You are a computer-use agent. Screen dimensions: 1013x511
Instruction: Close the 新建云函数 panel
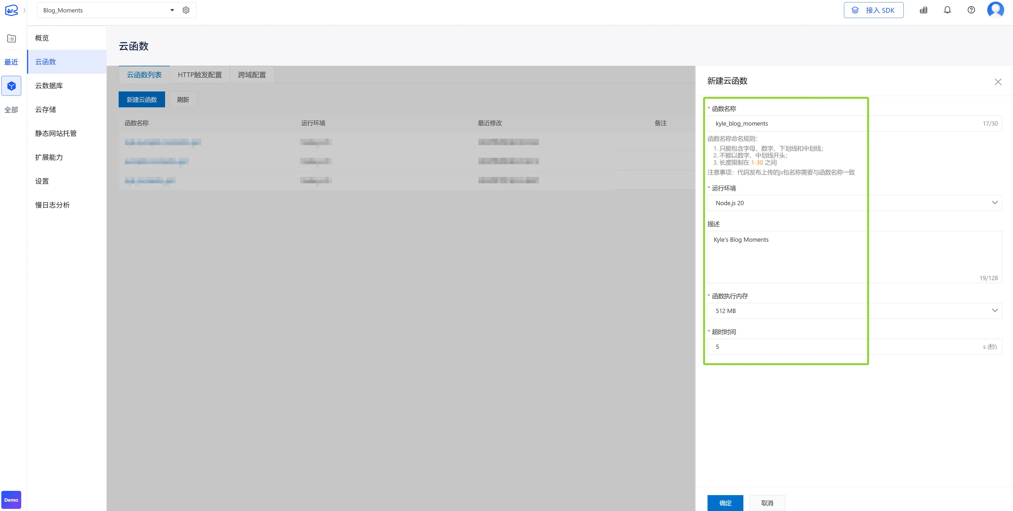(x=998, y=82)
